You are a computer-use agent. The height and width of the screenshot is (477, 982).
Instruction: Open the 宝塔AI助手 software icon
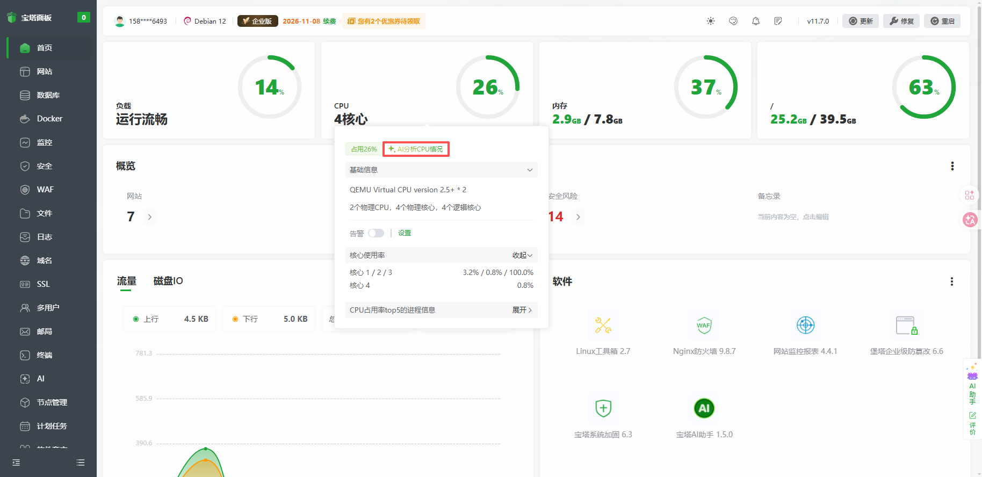(704, 408)
